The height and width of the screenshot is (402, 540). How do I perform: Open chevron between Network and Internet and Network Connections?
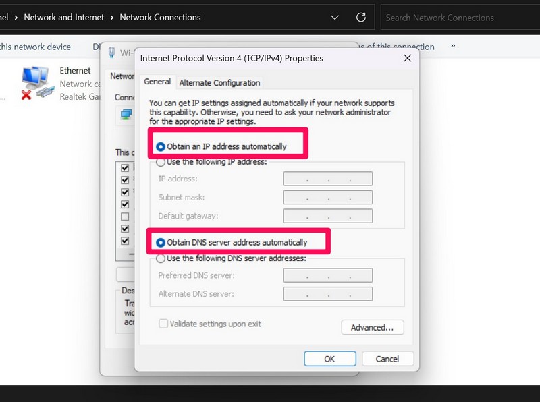(112, 18)
